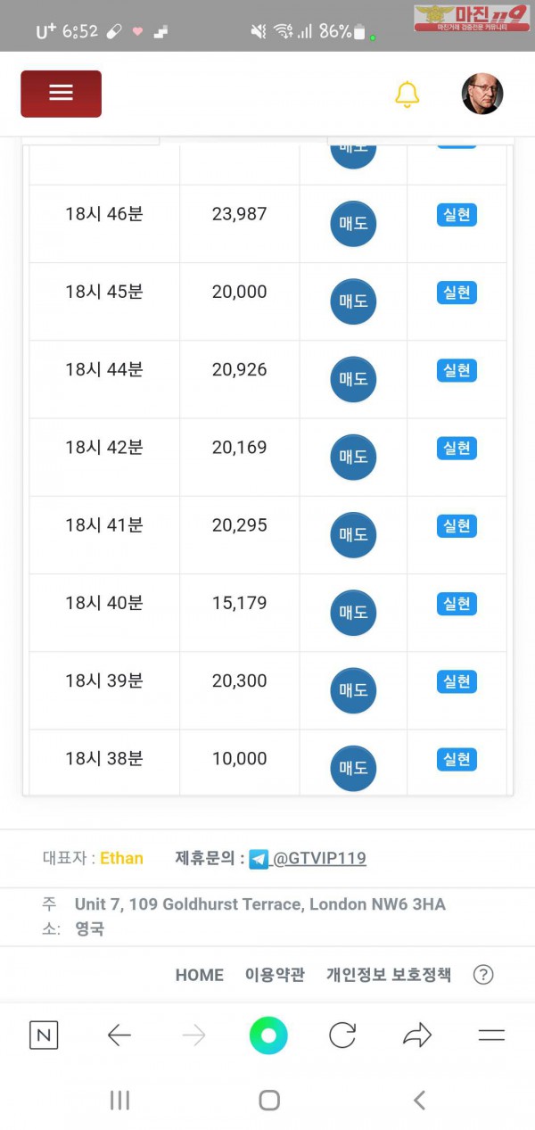The width and height of the screenshot is (535, 1130).
Task: Click the question mark help icon
Action: [x=483, y=975]
